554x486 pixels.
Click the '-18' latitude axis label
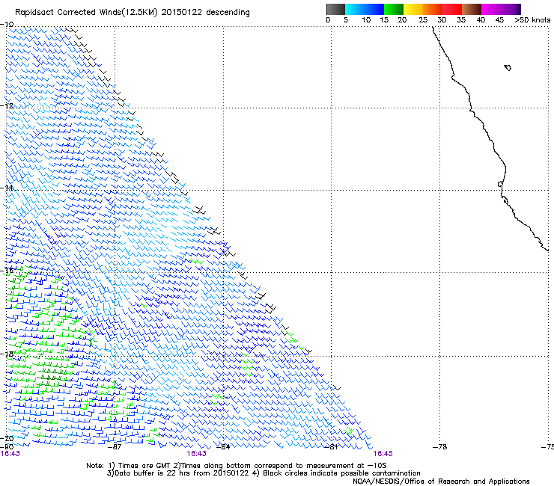tap(7, 354)
